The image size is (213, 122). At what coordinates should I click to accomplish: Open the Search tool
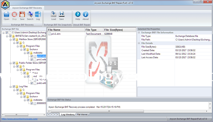(30, 14)
